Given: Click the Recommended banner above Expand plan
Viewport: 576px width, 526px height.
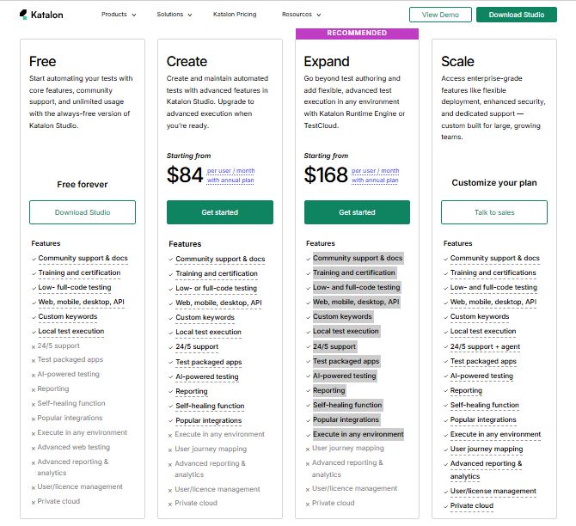Looking at the screenshot, I should click(357, 34).
